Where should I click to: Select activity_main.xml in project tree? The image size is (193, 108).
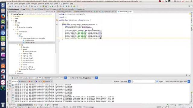point(30,51)
